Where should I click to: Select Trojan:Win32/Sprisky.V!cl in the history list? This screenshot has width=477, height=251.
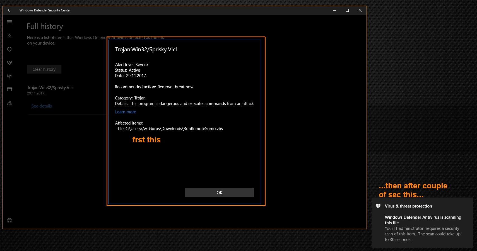click(50, 88)
